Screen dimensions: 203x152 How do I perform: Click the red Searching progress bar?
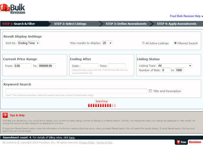[102, 105]
